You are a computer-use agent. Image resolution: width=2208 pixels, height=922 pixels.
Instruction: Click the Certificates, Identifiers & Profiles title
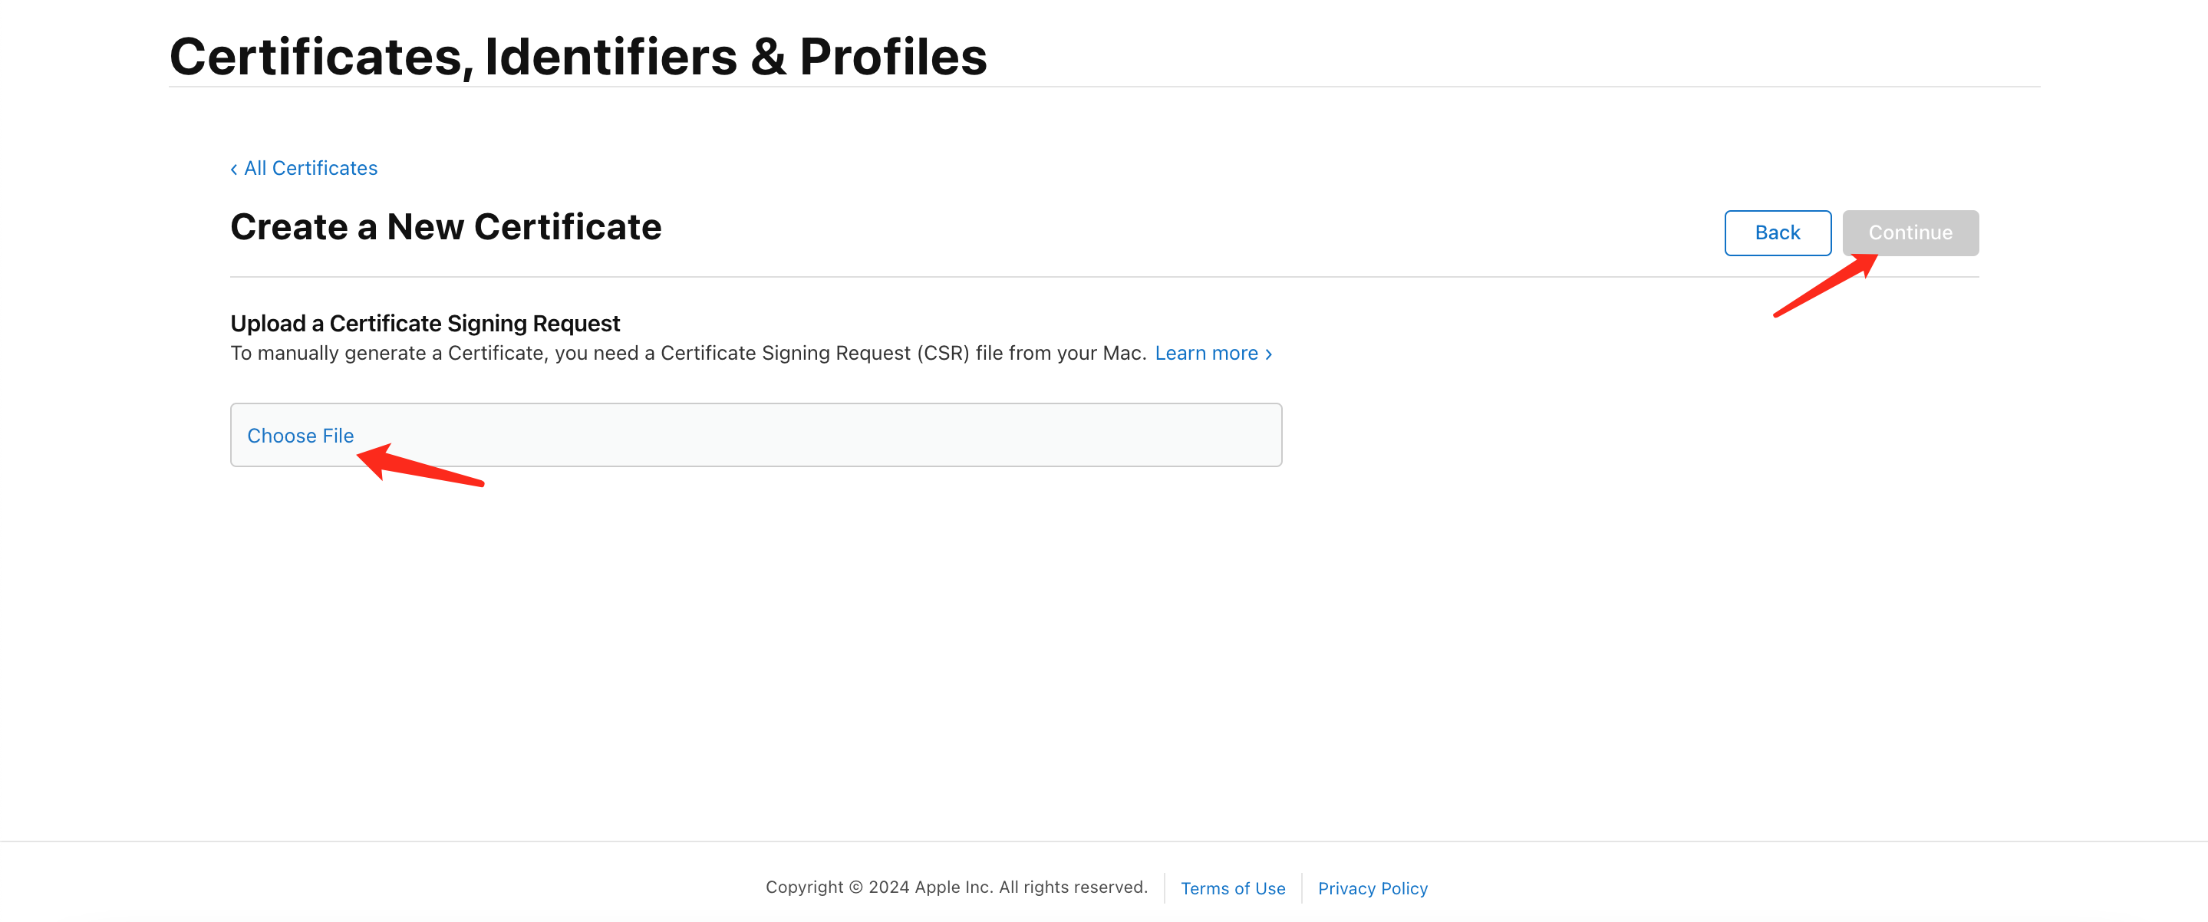[x=578, y=57]
